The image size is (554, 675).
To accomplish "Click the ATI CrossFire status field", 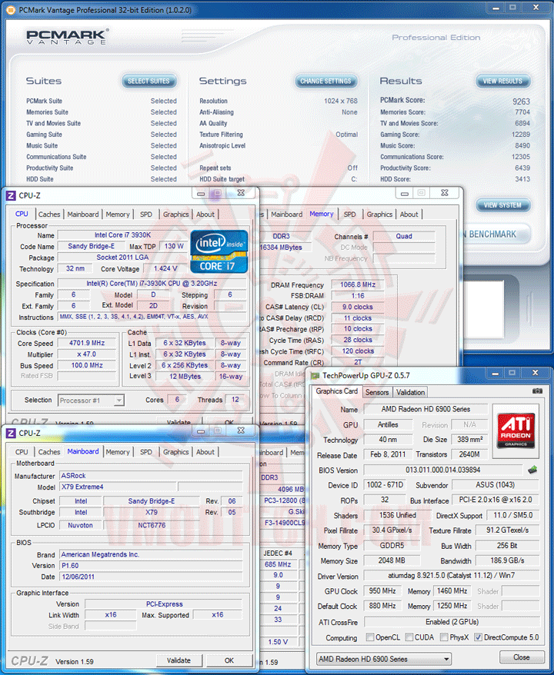I will (451, 622).
